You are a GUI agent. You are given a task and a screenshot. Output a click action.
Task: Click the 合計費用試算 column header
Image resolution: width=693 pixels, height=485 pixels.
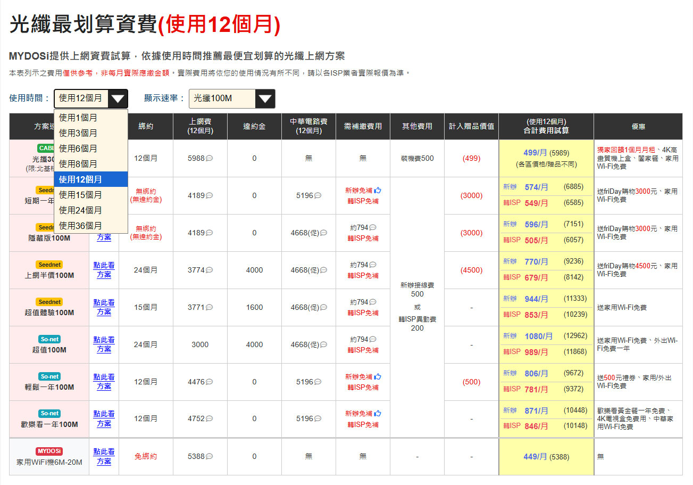[546, 126]
